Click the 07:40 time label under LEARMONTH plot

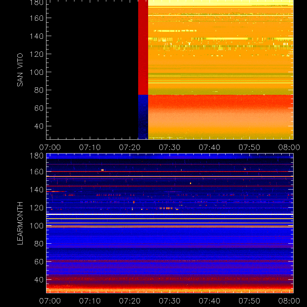click(210, 301)
